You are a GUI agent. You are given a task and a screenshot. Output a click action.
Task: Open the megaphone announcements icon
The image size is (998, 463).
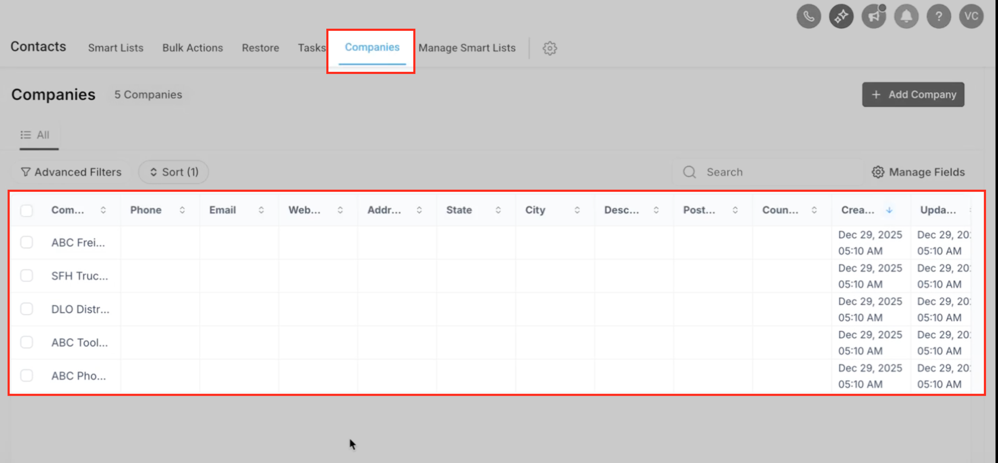click(x=873, y=16)
